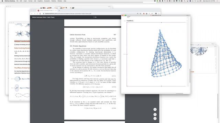Screen dimensions: 220x123
Task: Bookmark this page with the star icon
Action: click(141, 14)
